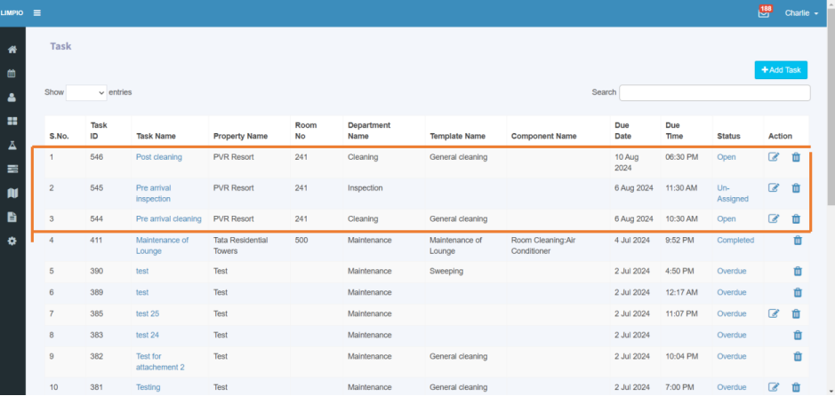Click the LIMPIO logo text
The width and height of the screenshot is (835, 396).
click(12, 12)
